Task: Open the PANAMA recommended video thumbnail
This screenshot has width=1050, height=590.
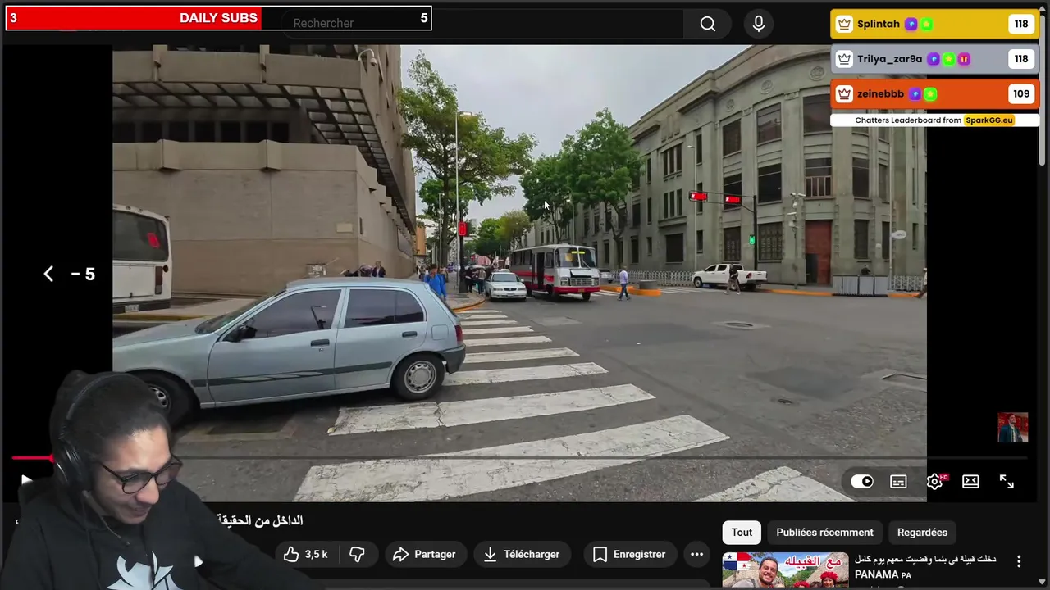Action: coord(785,571)
